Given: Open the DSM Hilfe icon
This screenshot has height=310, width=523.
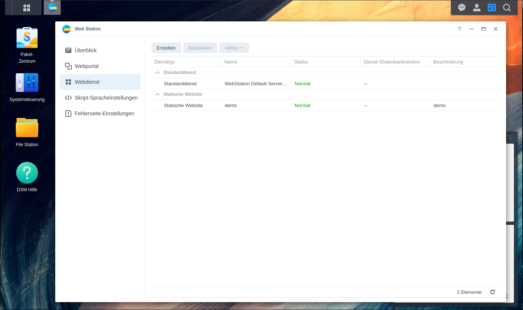Looking at the screenshot, I should (27, 173).
